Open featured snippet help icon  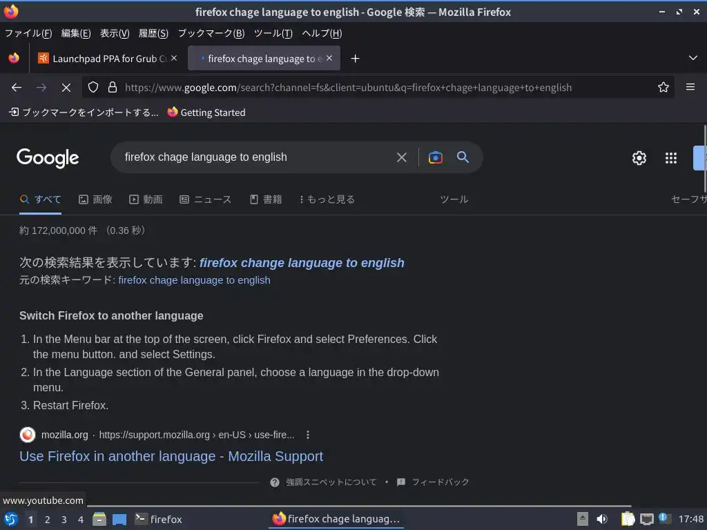click(275, 482)
